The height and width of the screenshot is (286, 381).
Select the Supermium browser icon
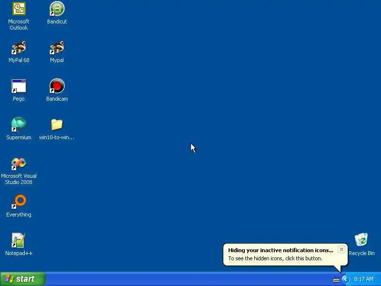point(19,124)
